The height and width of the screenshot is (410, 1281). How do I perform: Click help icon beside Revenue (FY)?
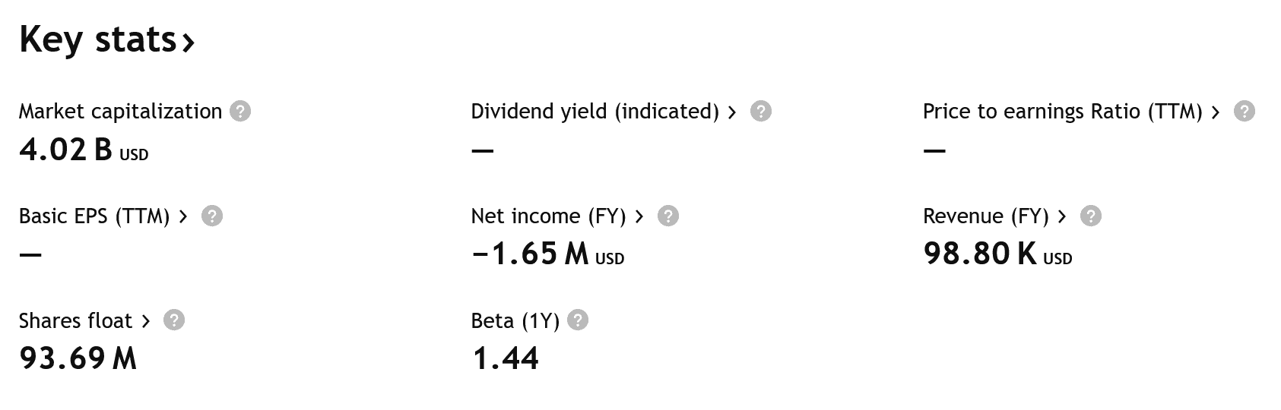[1091, 216]
